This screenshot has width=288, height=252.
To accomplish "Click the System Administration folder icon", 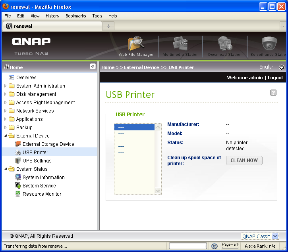I will [x=12, y=86].
